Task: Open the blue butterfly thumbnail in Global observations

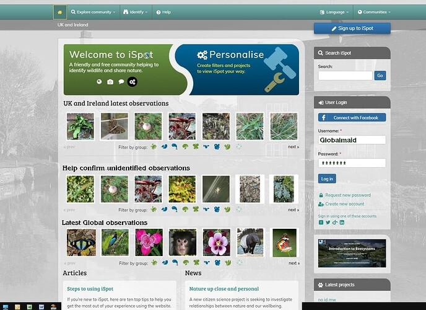Action: [x=81, y=242]
